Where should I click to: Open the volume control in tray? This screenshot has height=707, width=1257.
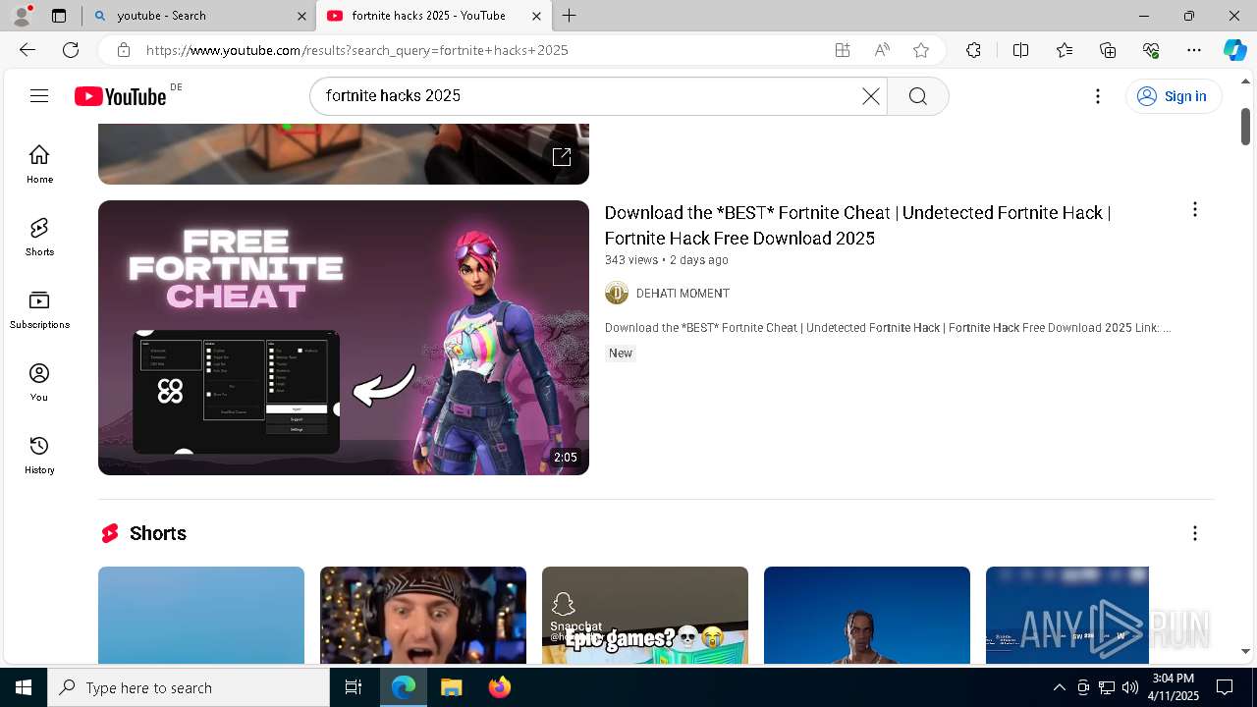[x=1130, y=687]
